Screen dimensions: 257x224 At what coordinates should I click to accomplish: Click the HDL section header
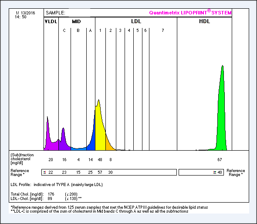(204, 21)
